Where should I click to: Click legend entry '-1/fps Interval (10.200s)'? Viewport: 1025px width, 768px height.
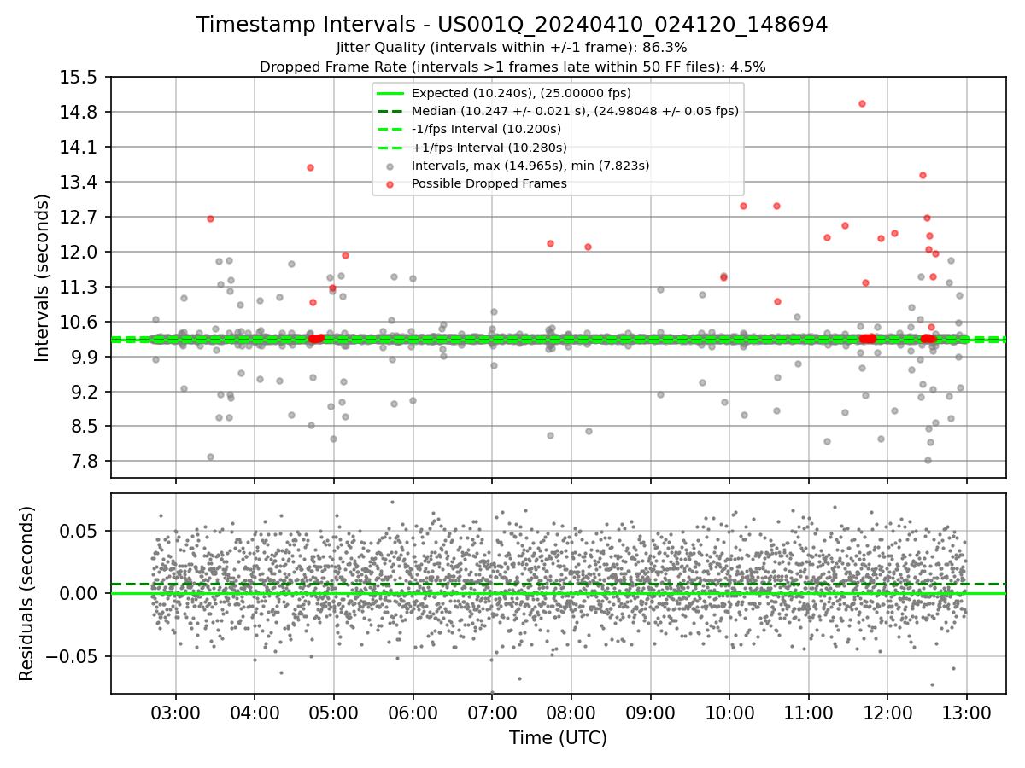[x=486, y=129]
